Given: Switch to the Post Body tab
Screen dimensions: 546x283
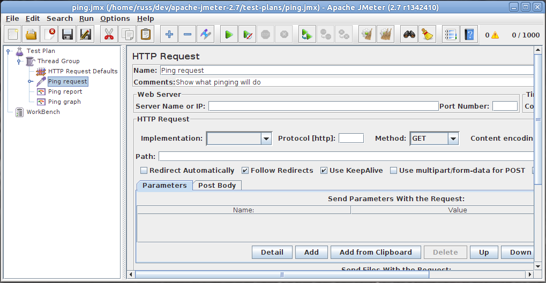Looking at the screenshot, I should pyautogui.click(x=217, y=185).
